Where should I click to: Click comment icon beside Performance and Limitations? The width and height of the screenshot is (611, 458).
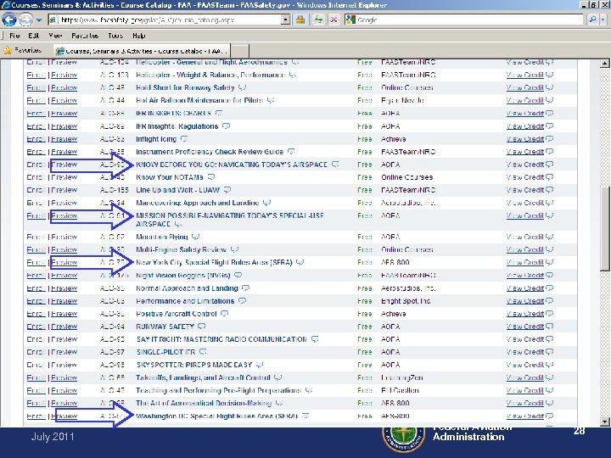[x=242, y=301]
